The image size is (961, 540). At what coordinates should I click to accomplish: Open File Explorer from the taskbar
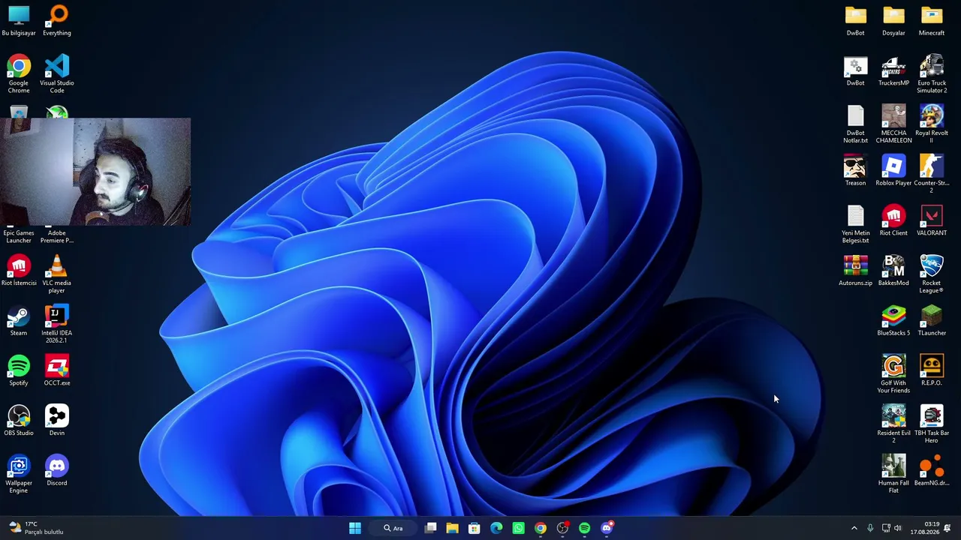[x=453, y=528]
